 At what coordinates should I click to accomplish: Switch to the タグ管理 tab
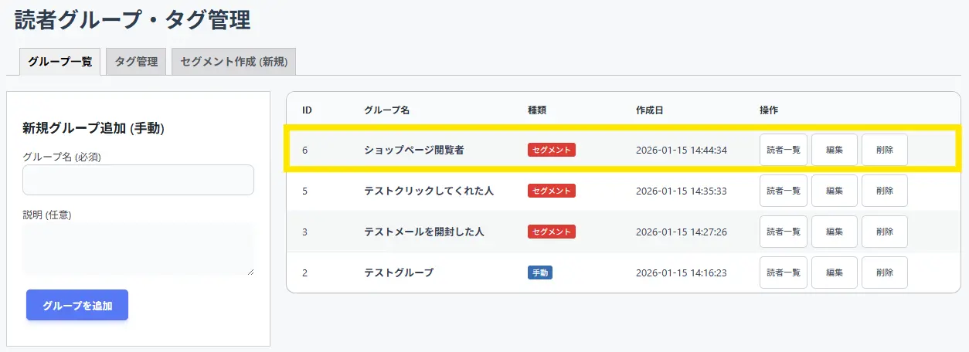coord(136,62)
